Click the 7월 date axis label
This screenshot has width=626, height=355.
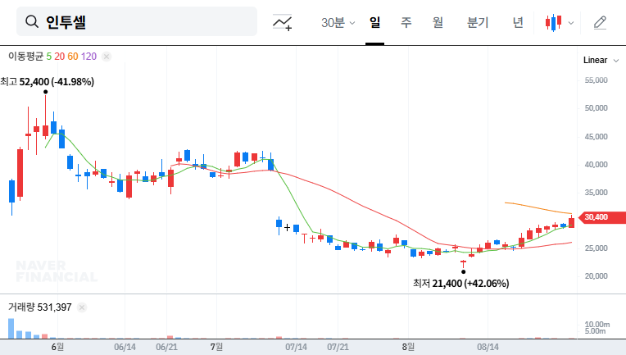coord(217,347)
